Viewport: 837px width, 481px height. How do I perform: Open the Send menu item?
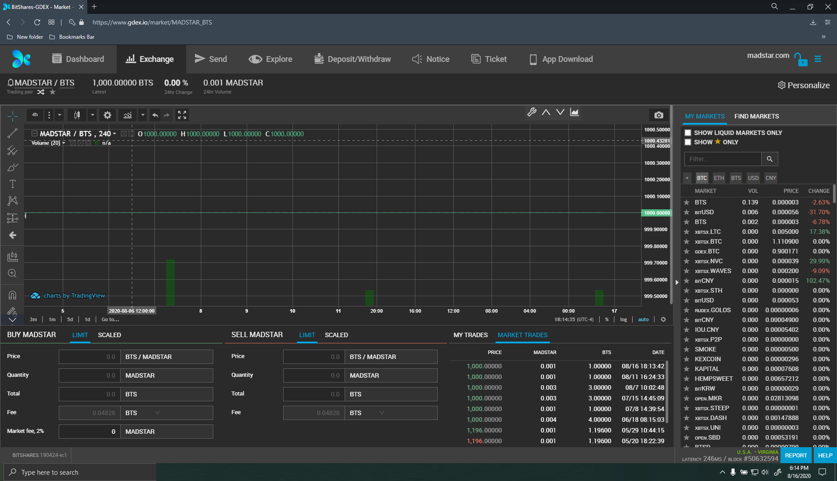point(211,59)
